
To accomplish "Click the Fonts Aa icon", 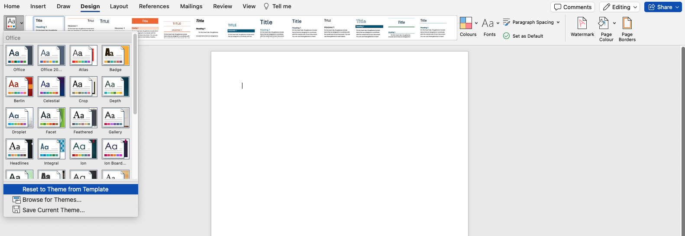I will pyautogui.click(x=488, y=23).
